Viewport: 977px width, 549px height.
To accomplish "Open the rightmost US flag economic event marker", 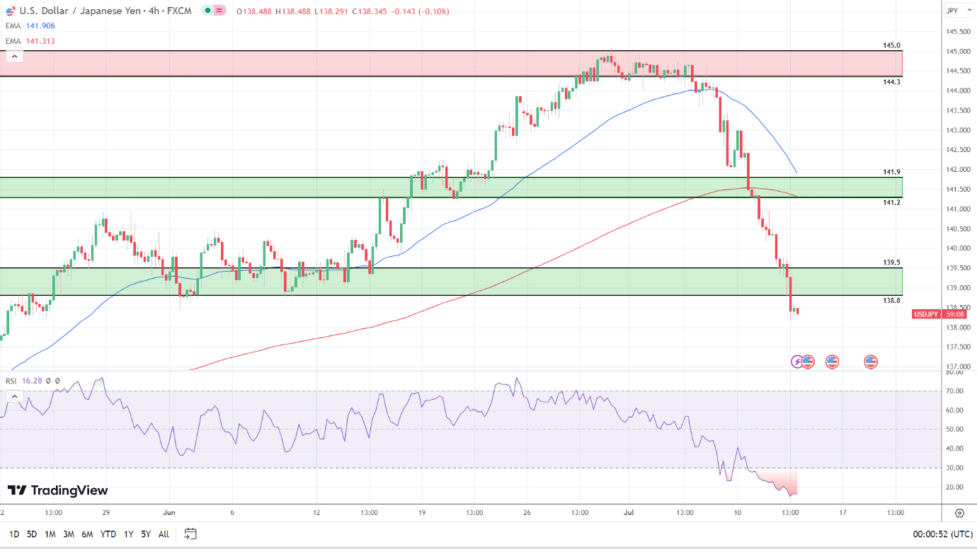I will coord(871,362).
